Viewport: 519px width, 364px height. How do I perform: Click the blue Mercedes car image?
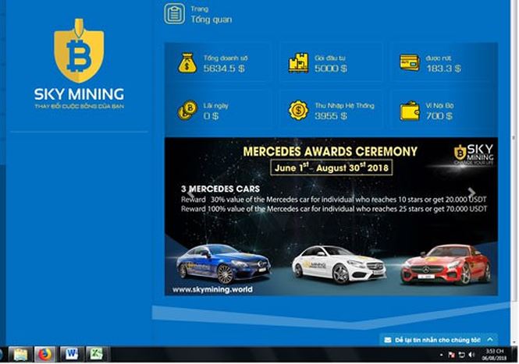[223, 263]
